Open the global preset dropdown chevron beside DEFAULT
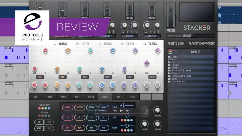This screenshot has width=242, height=136. tap(169, 36)
